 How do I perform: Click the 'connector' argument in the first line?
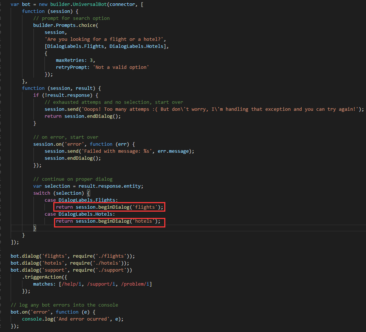coord(122,4)
